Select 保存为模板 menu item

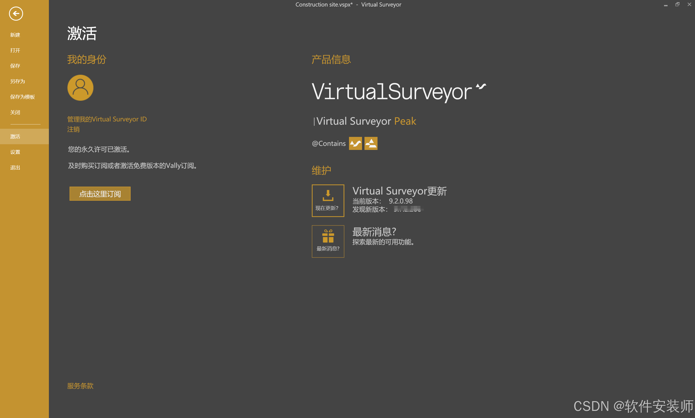[23, 97]
